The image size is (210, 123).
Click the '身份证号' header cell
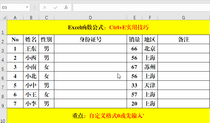pyautogui.click(x=90, y=39)
